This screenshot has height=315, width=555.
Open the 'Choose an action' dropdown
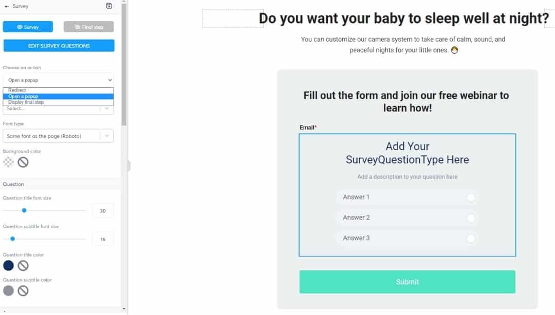tap(58, 80)
